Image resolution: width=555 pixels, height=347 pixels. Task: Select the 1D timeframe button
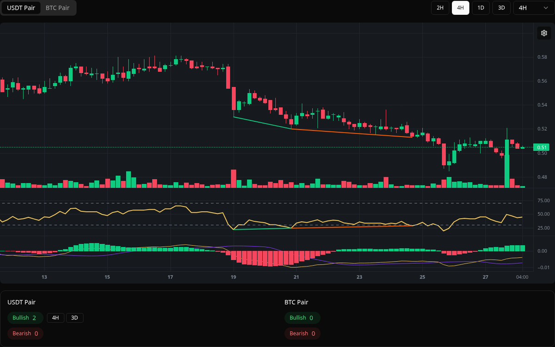(x=481, y=8)
